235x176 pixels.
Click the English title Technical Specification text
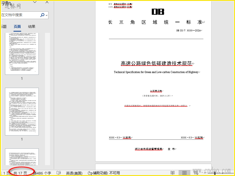156,72
